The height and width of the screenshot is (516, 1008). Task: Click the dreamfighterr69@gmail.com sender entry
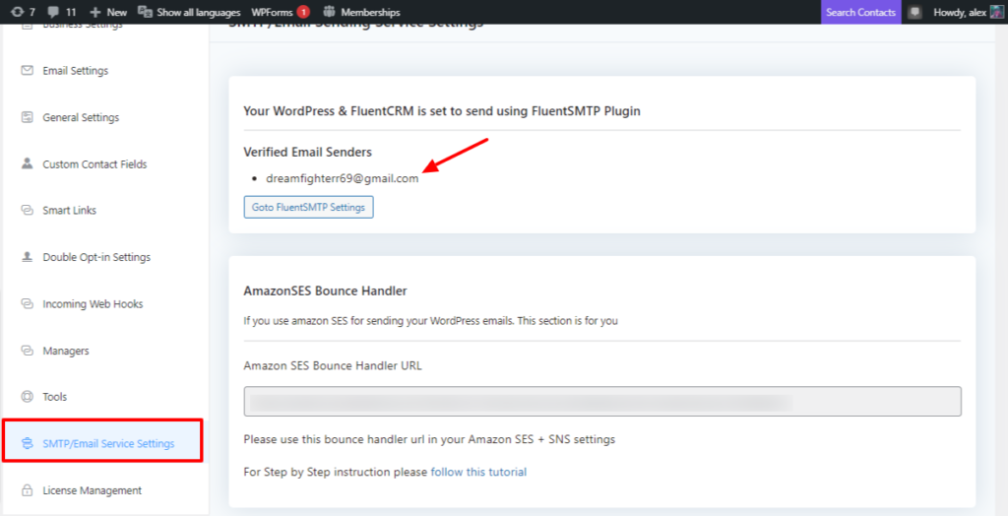[342, 178]
